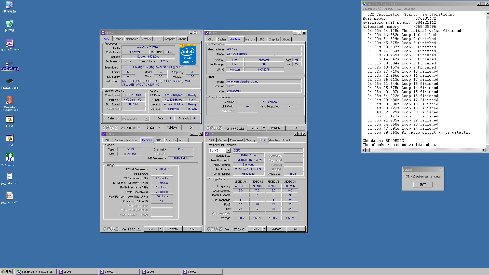The height and width of the screenshot is (275, 489).
Task: Open the 开始 Start menu
Action: (x=7, y=271)
